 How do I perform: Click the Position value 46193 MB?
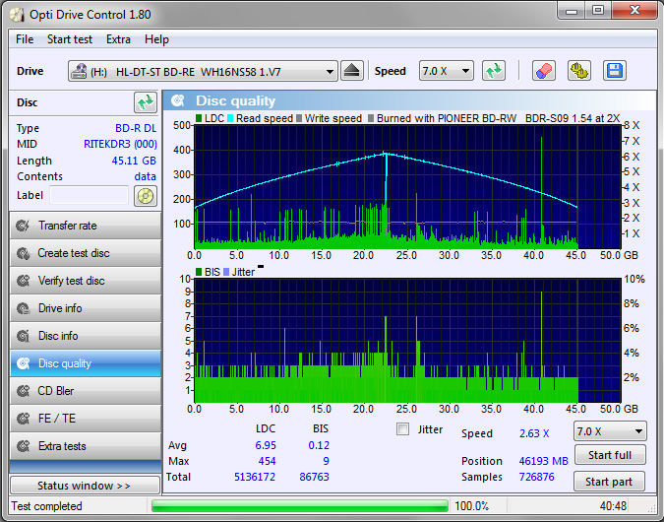tap(543, 461)
